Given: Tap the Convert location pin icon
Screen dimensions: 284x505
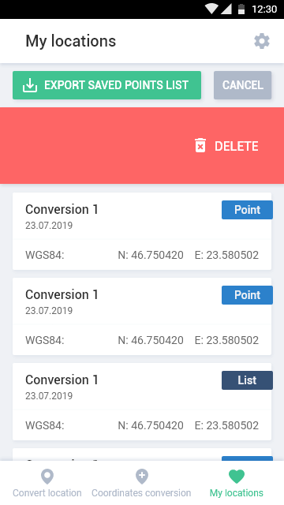Looking at the screenshot, I should coord(47,477).
